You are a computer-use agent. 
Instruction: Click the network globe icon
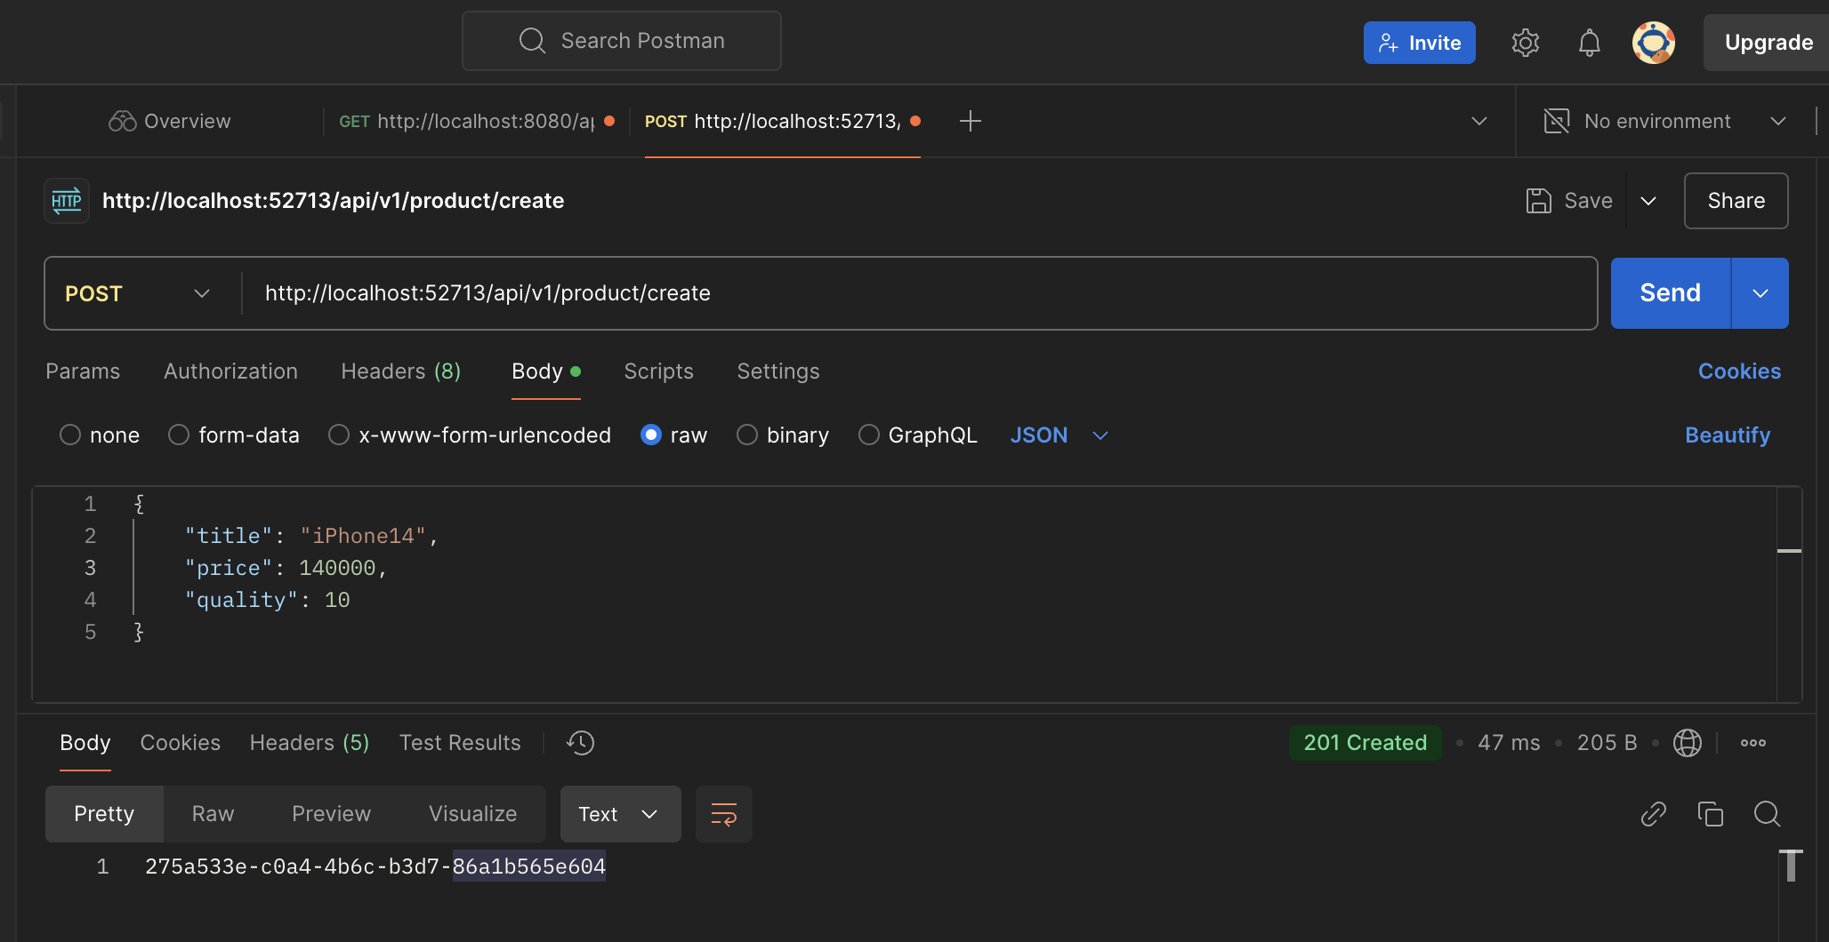1687,743
